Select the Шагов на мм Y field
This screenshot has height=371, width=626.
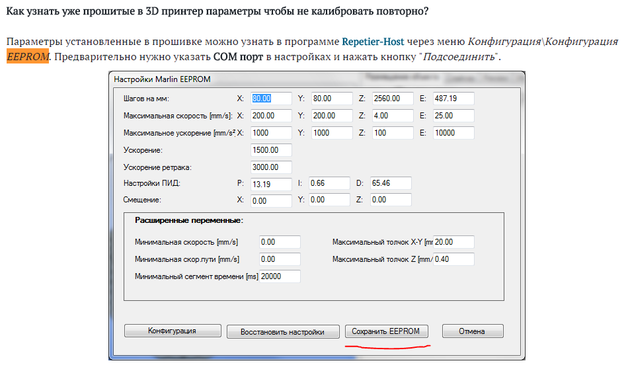tap(331, 99)
